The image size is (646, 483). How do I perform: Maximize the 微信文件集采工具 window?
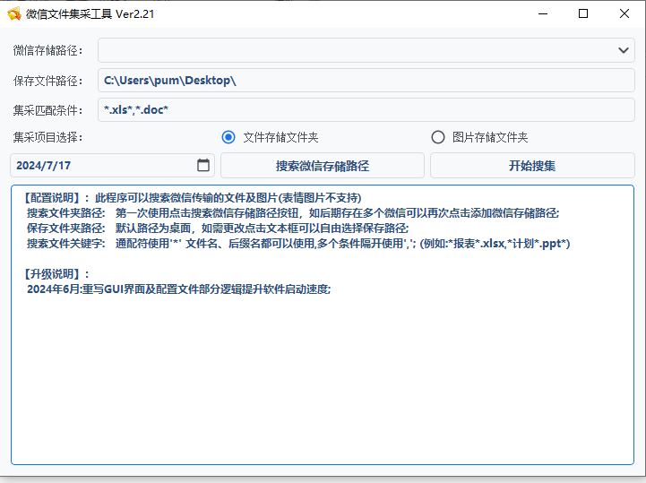click(583, 13)
